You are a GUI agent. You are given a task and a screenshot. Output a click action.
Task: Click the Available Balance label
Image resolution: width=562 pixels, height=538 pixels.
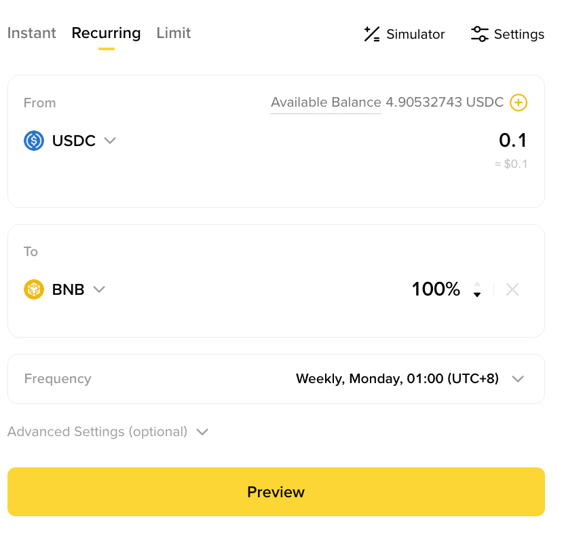click(326, 103)
